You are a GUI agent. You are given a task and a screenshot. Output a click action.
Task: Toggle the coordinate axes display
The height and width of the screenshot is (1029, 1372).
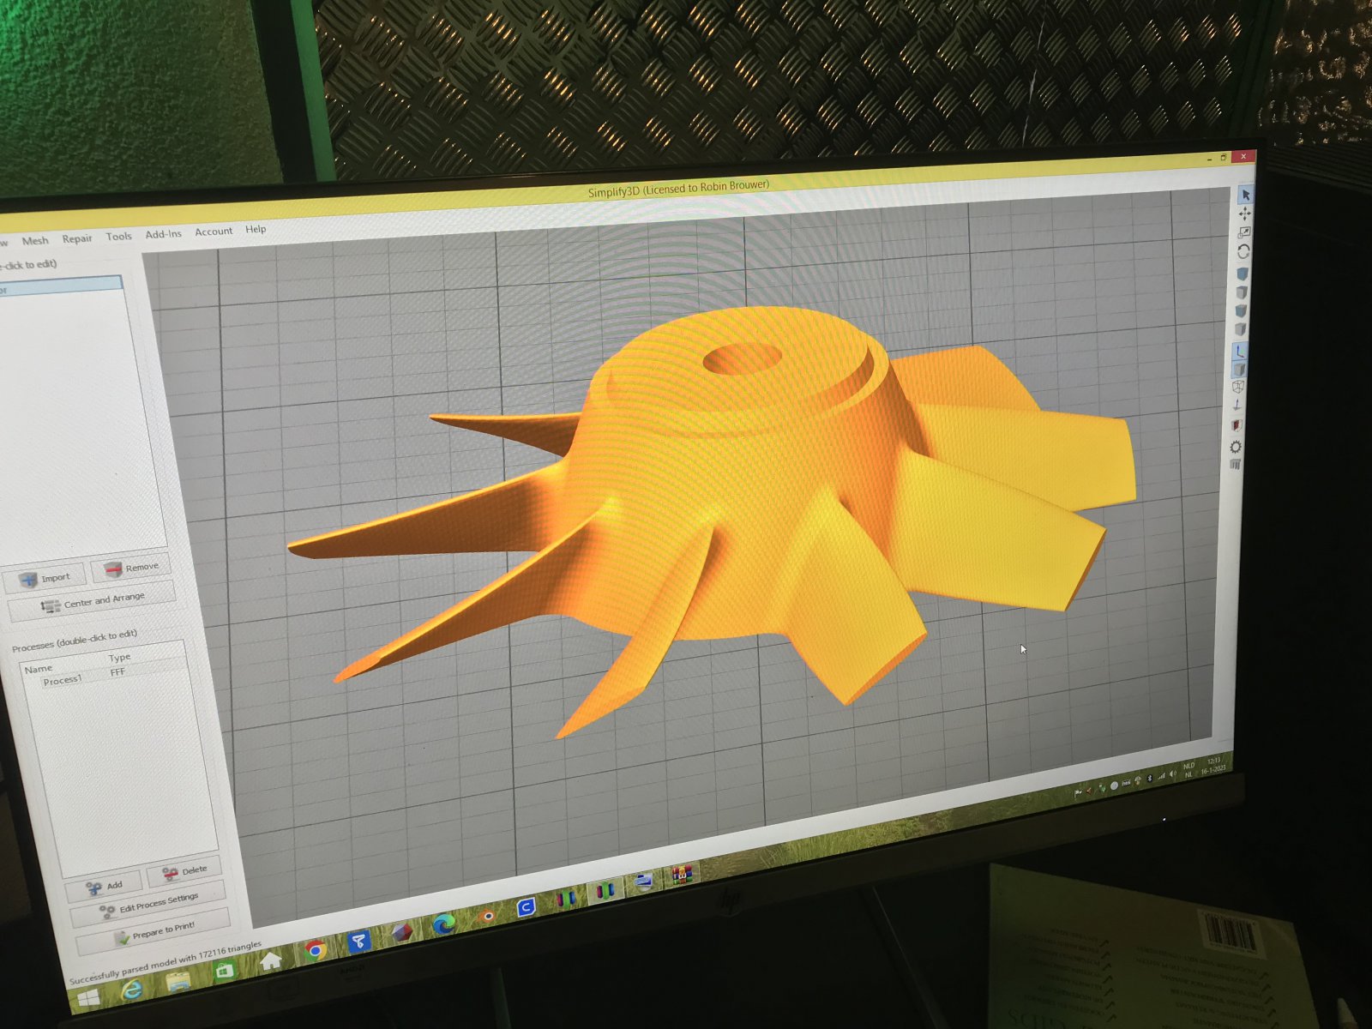[x=1240, y=351]
